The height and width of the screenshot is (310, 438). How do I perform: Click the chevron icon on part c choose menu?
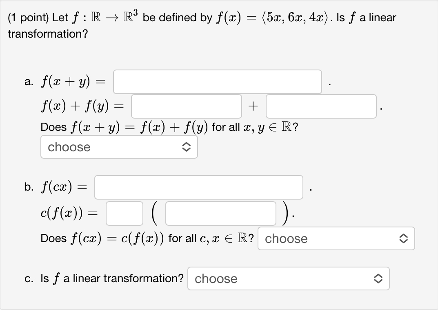[379, 279]
